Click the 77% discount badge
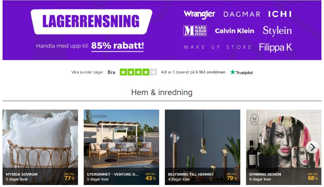The image size is (324, 187). (x=69, y=177)
